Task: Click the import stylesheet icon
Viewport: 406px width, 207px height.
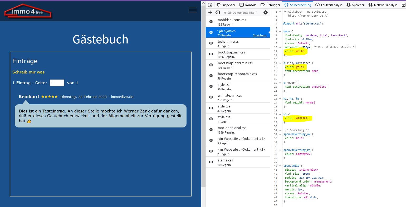Action: click(218, 12)
